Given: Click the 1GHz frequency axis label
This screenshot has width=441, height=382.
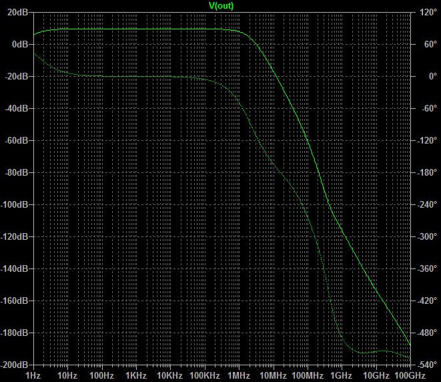Looking at the screenshot, I should [x=342, y=375].
